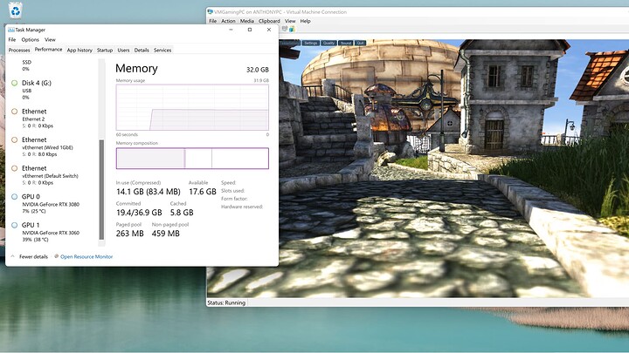Click the Virtual Machine Connection title icon

tap(211, 12)
